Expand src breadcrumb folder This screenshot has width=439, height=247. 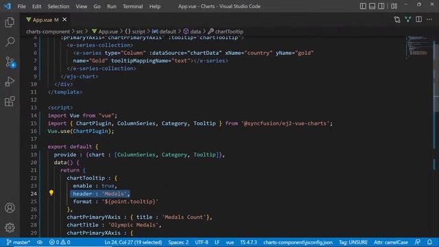80,32
